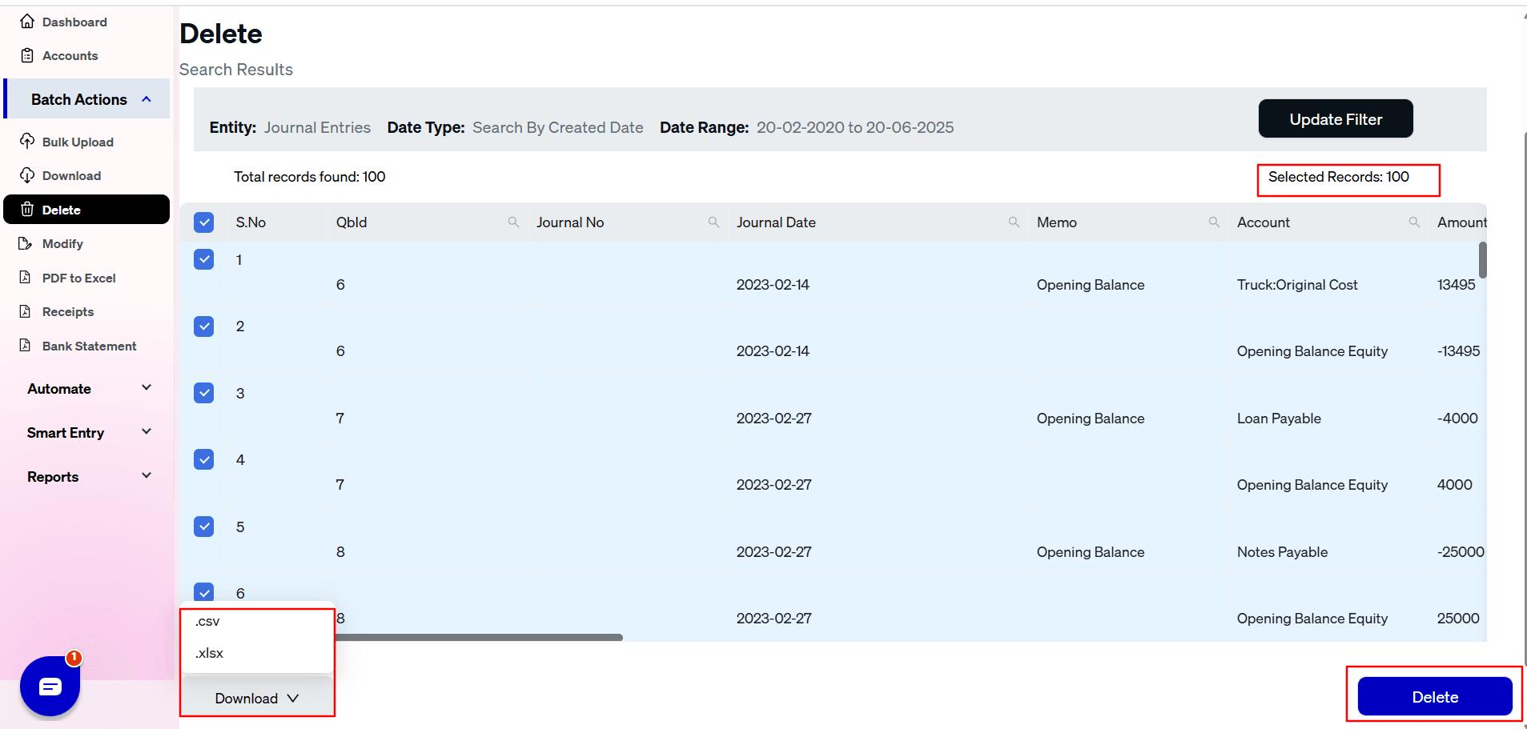Click the amount 13495 in row 1
Image resolution: width=1527 pixels, height=729 pixels.
pyautogui.click(x=1456, y=285)
